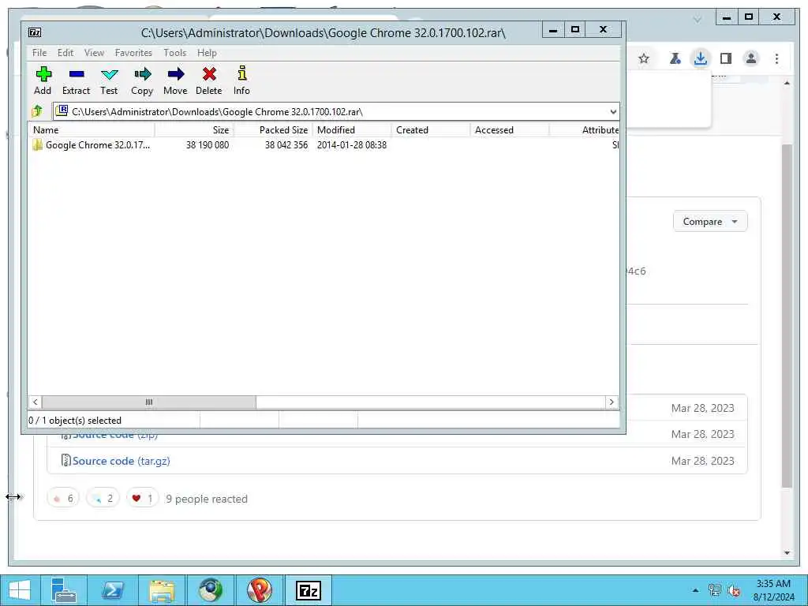Open Chrome profile avatar icon
The width and height of the screenshot is (808, 606).
coord(751,58)
